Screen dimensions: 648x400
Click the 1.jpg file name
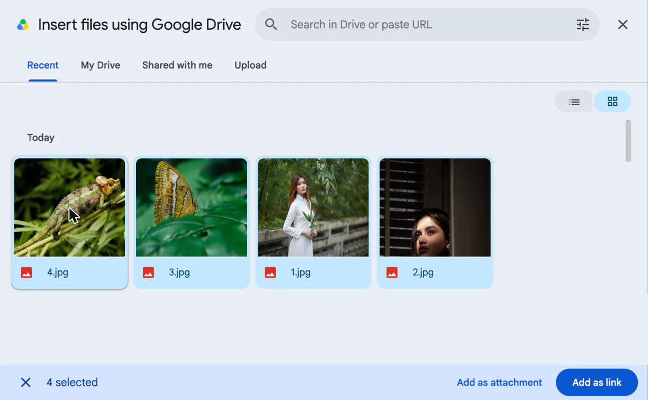click(x=301, y=273)
